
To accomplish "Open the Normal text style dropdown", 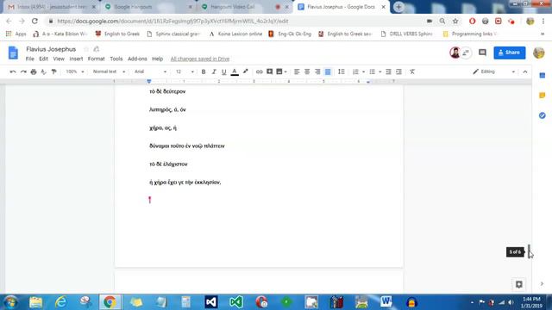I will pos(109,71).
